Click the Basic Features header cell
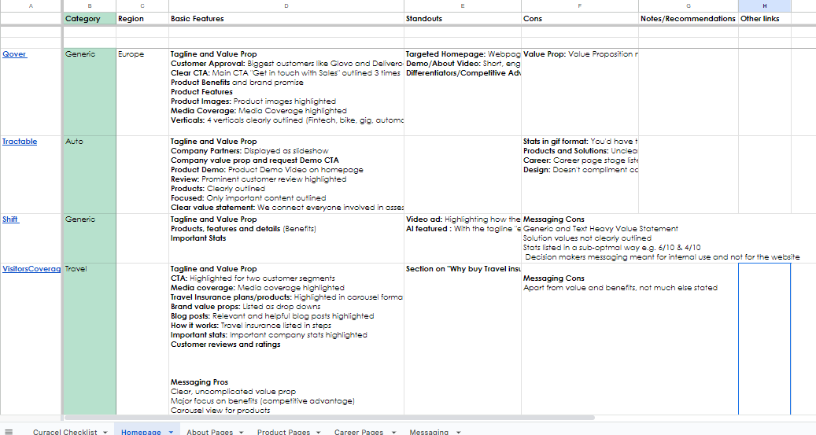This screenshot has width=816, height=435. click(x=286, y=19)
